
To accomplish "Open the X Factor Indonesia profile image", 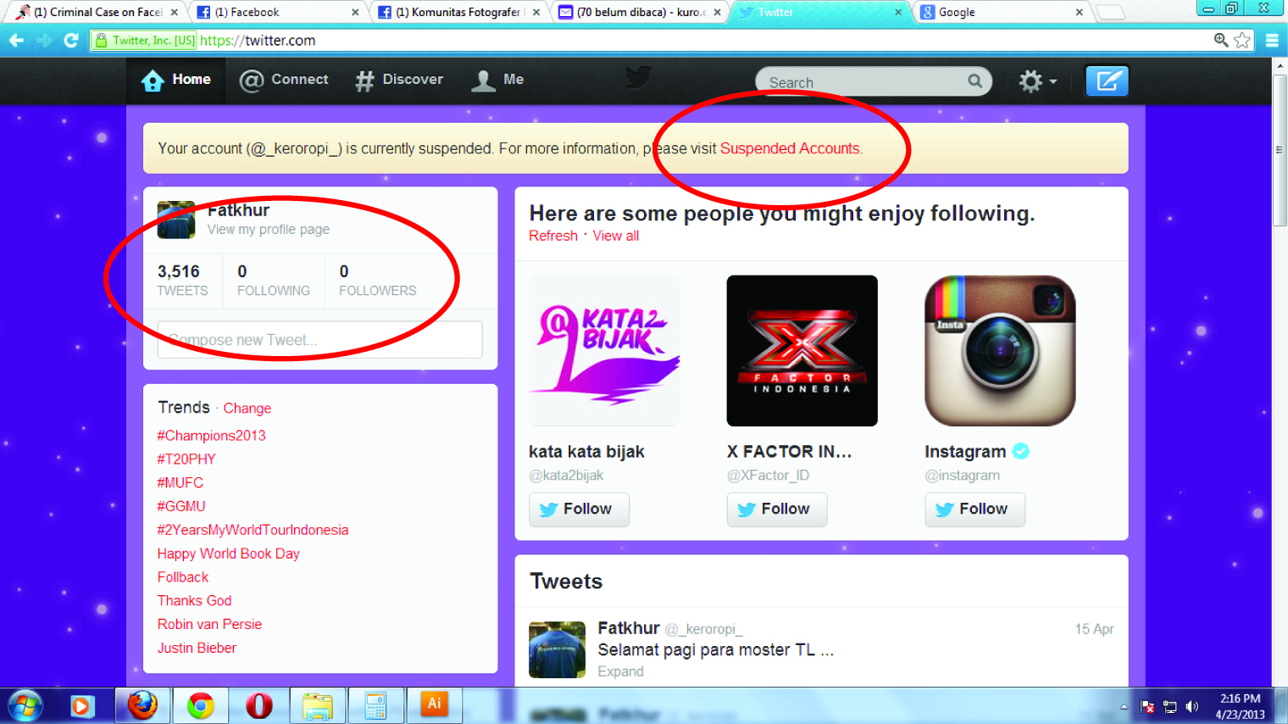I will pos(802,350).
